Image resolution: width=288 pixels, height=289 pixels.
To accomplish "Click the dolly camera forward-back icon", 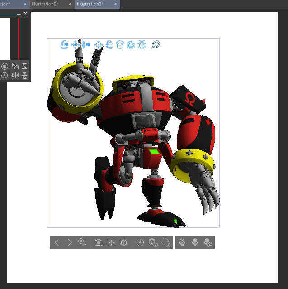I will click(x=86, y=45).
